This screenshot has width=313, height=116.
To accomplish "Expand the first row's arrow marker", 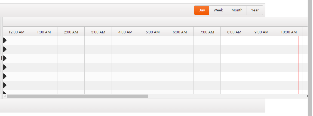I will [5, 40].
